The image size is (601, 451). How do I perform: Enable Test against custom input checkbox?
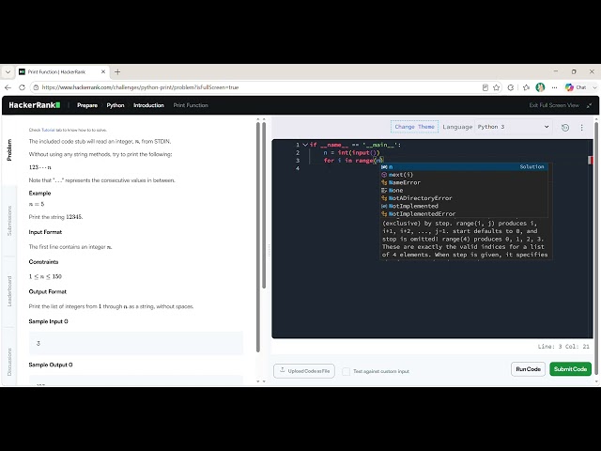346,371
